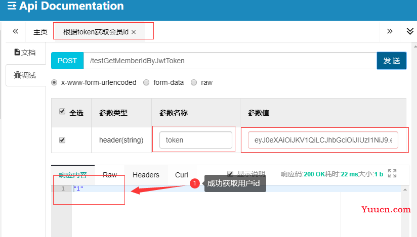Close the 根据token获取会员id tab
Image resolution: width=417 pixels, height=237 pixels.
pos(134,32)
